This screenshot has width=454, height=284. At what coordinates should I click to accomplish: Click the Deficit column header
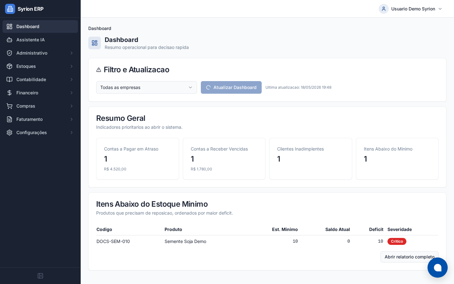tap(376, 229)
